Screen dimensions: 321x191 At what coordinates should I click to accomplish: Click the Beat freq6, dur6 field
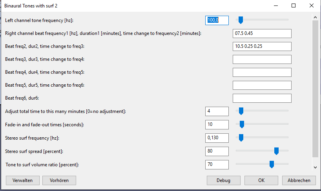[262, 98]
